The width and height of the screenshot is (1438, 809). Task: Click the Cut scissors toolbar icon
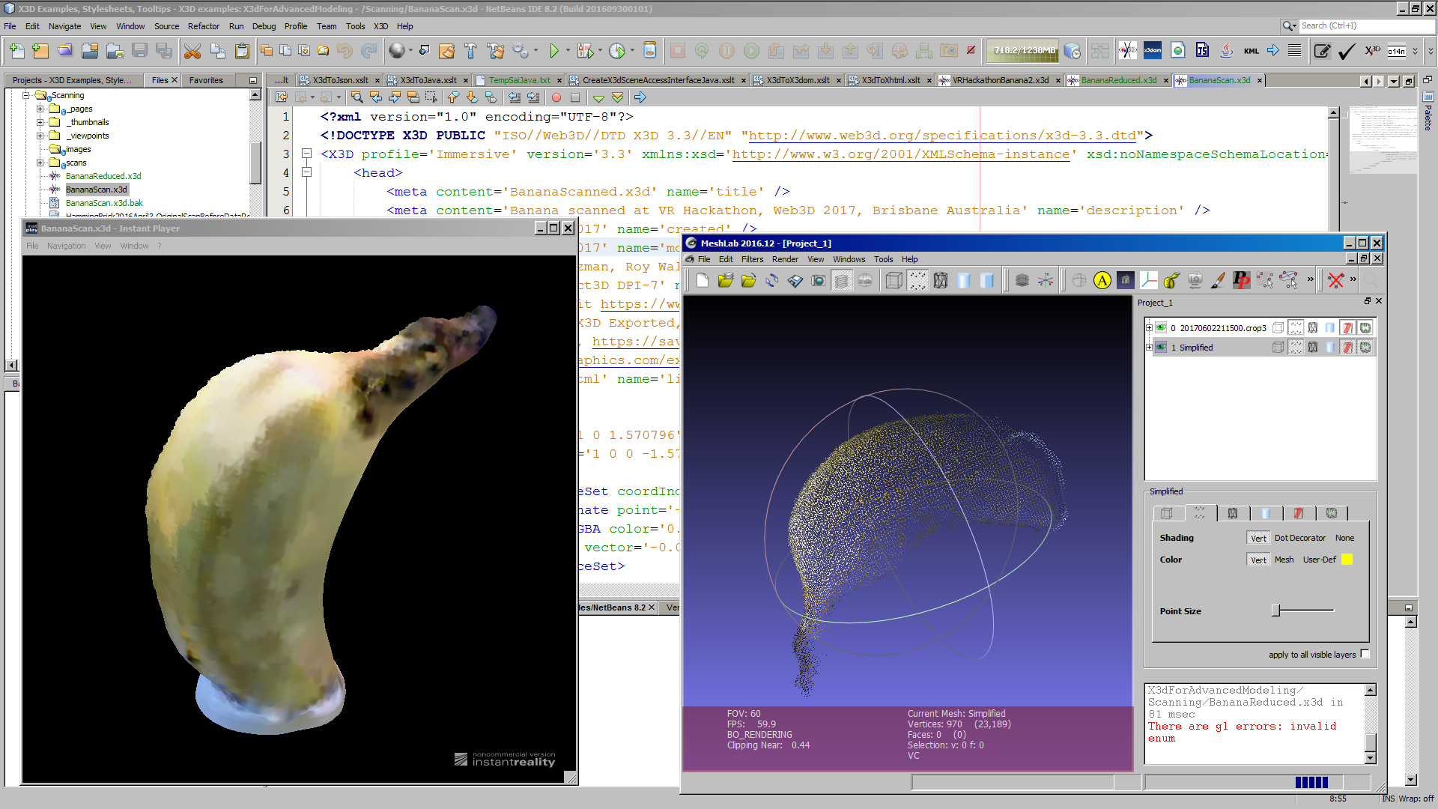[x=192, y=51]
